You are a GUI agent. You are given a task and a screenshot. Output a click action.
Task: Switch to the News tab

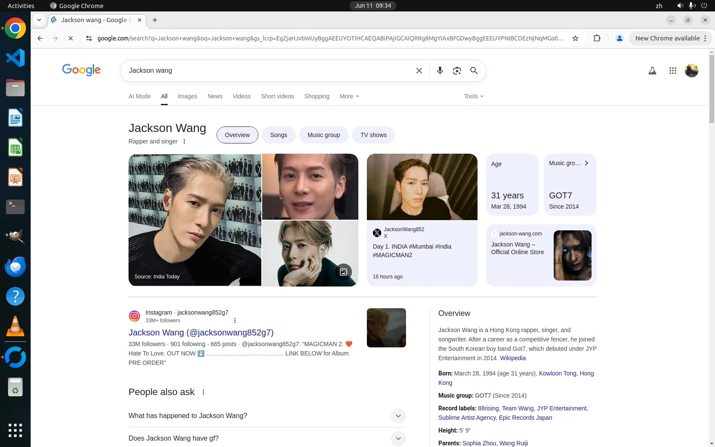coord(215,96)
